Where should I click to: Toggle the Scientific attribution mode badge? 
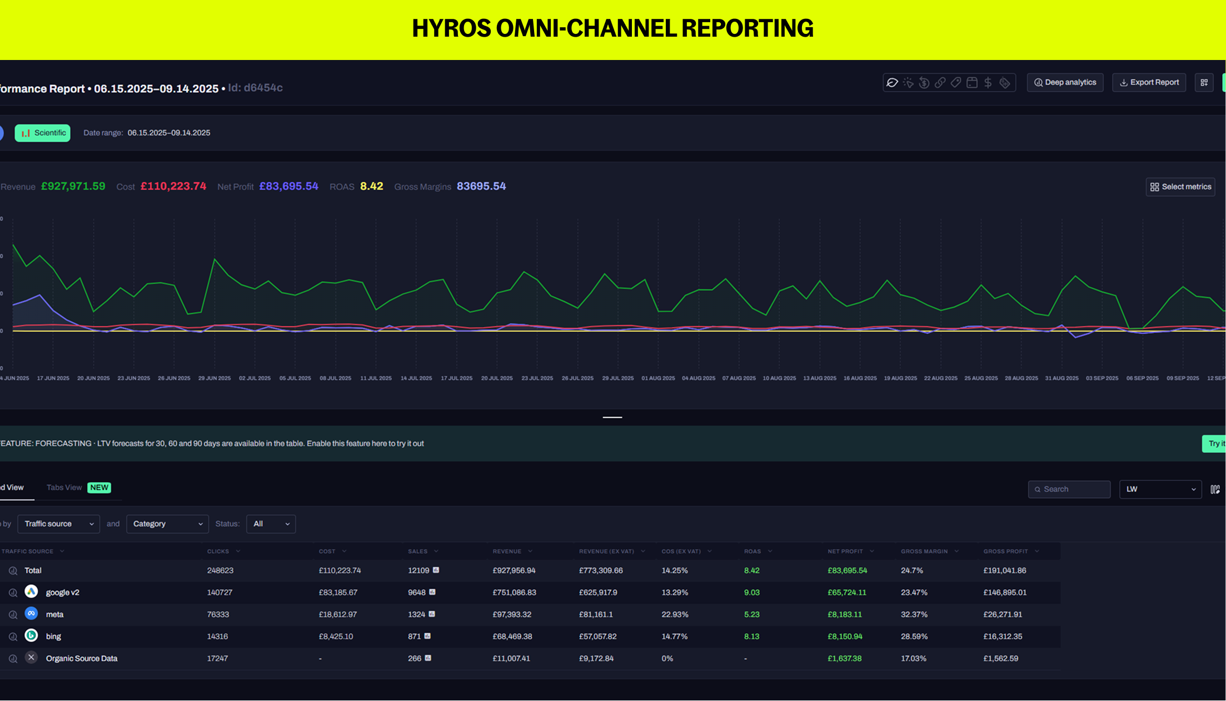click(x=43, y=133)
